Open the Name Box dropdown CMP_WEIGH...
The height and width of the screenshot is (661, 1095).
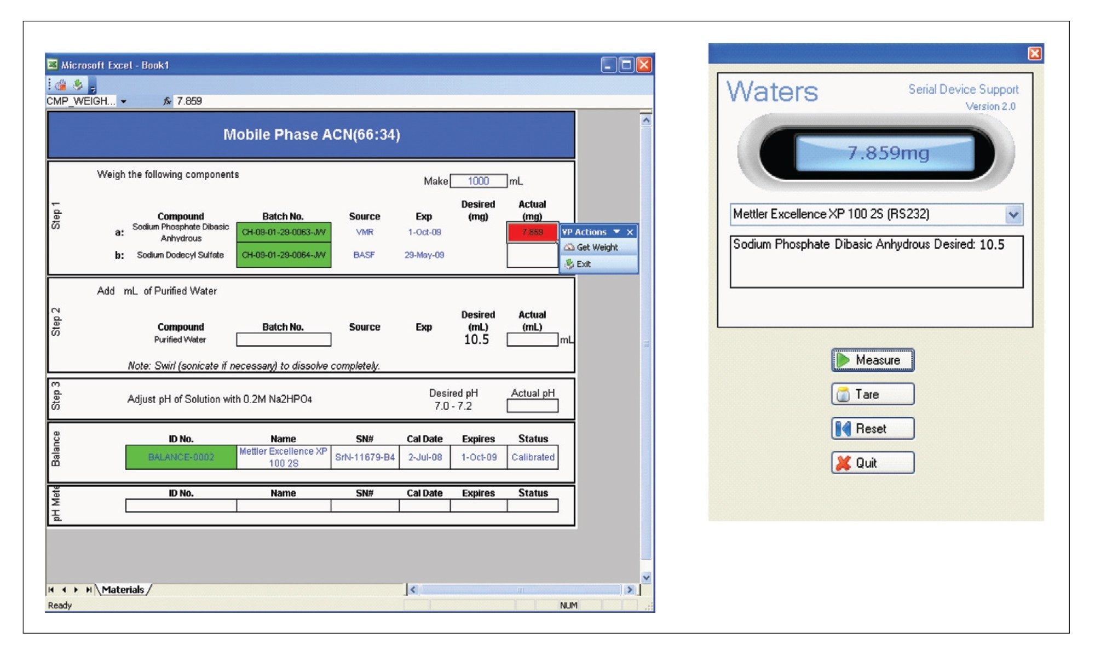pos(124,101)
